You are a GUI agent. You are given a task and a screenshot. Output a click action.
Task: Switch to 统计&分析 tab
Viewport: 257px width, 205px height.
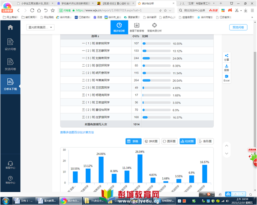click(x=119, y=27)
